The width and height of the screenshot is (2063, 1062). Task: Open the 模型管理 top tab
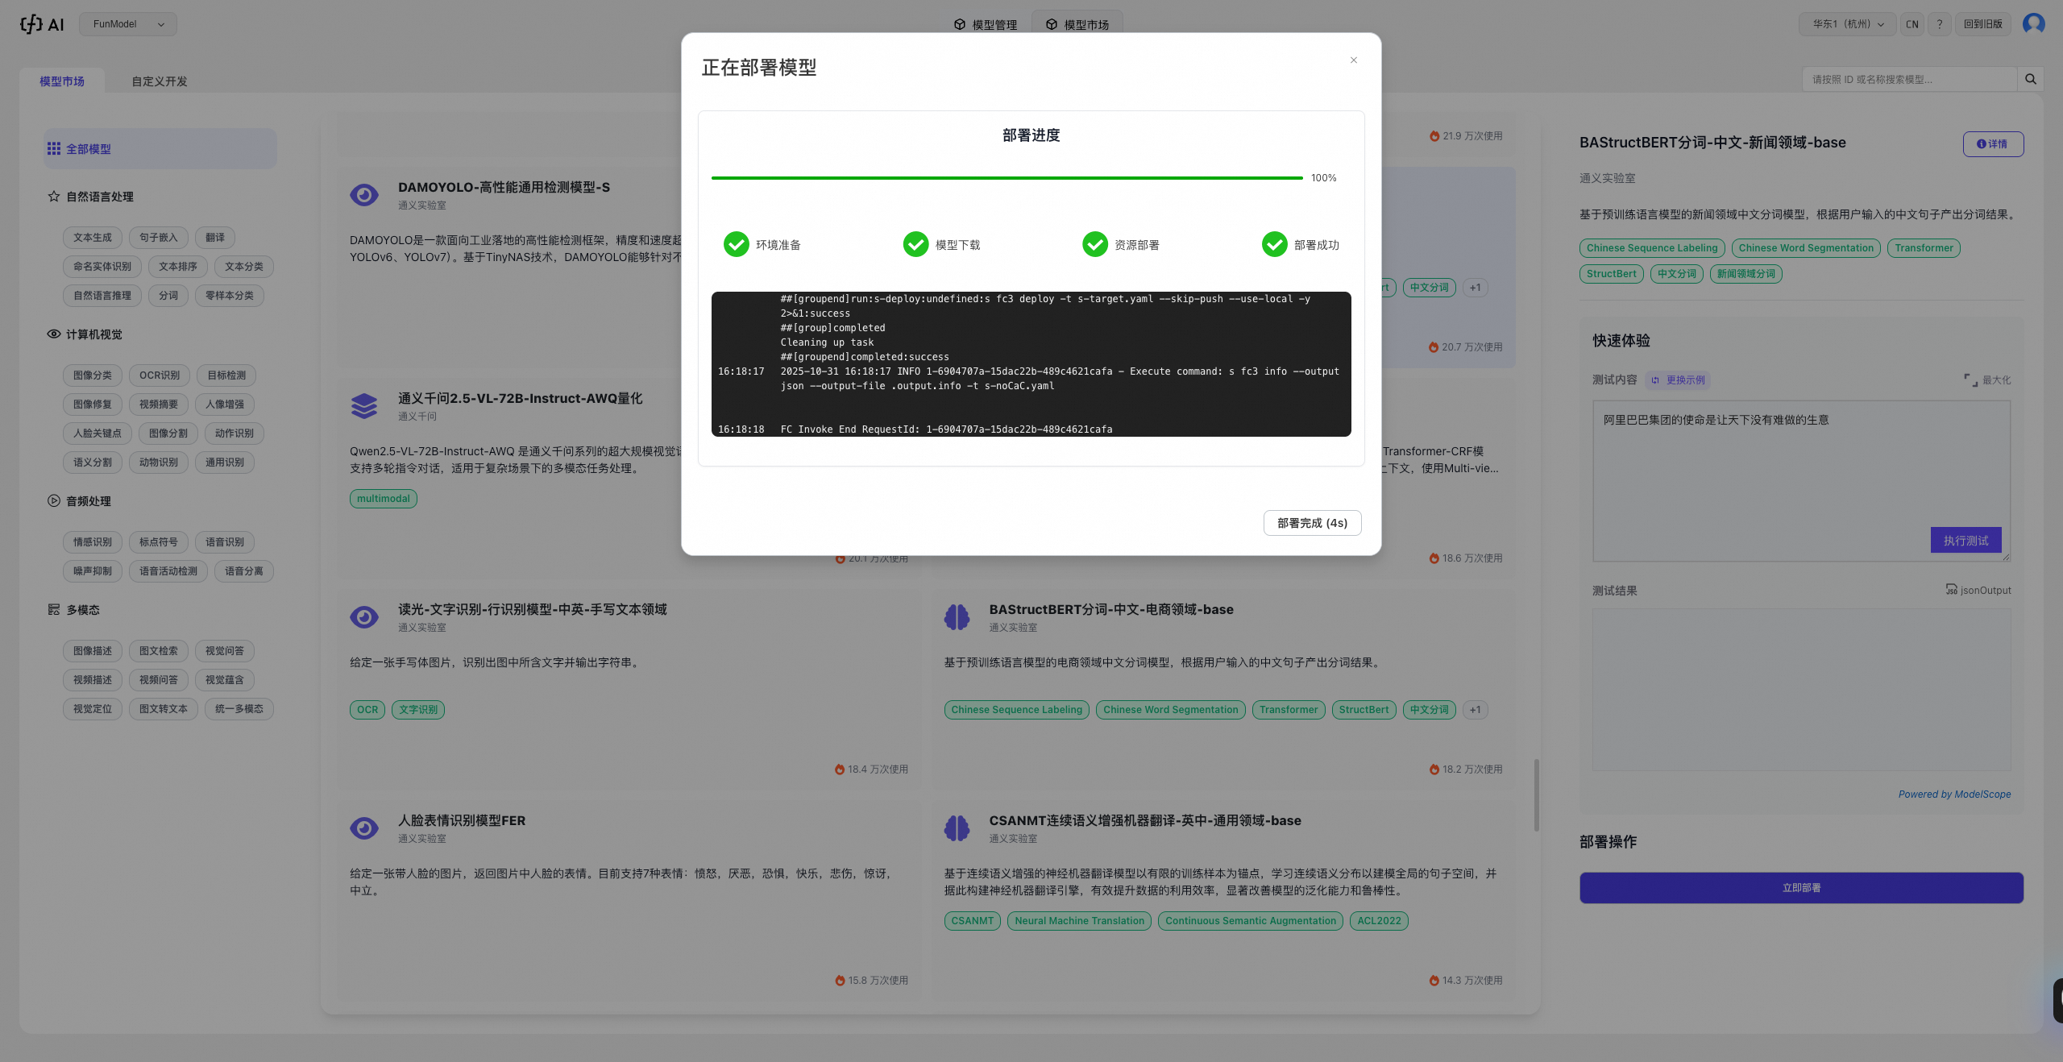[x=985, y=25]
